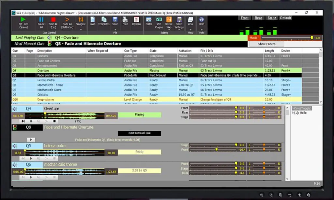Click the Master volume fader handle

tap(312, 38)
